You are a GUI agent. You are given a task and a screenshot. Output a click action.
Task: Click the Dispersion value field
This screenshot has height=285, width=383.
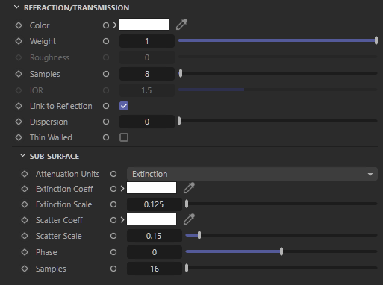[147, 122]
